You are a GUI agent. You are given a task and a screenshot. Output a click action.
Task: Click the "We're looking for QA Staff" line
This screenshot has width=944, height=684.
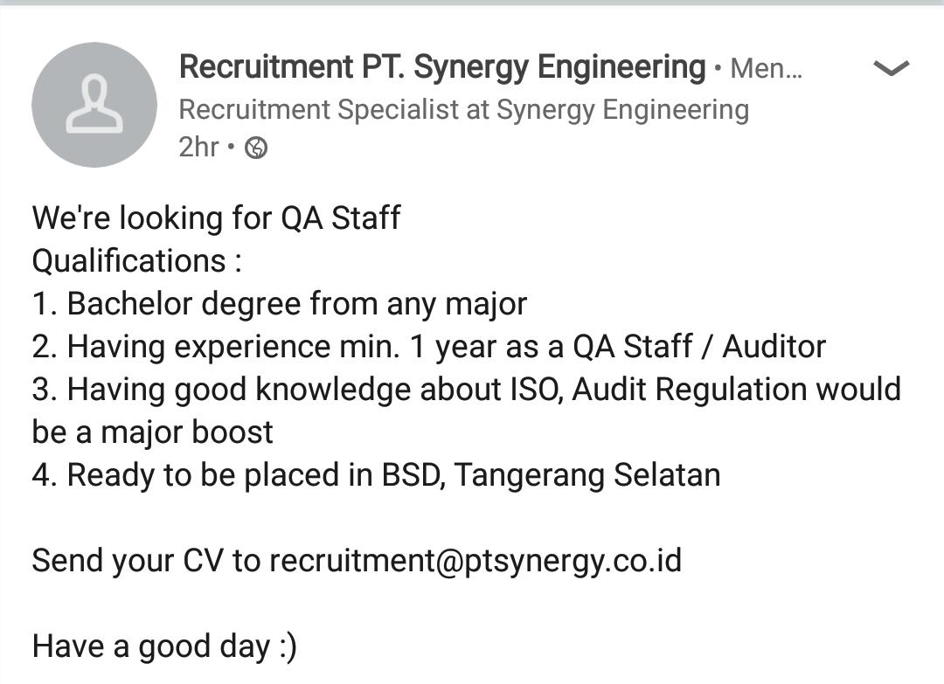pos(216,218)
